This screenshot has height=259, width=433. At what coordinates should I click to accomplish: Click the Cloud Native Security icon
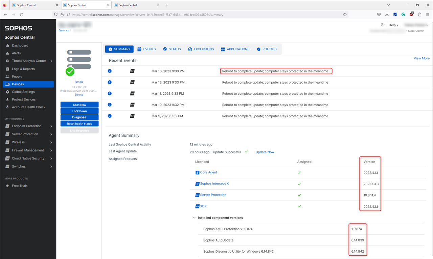[7, 159]
